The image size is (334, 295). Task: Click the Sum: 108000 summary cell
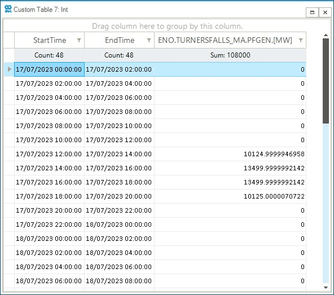(x=230, y=55)
